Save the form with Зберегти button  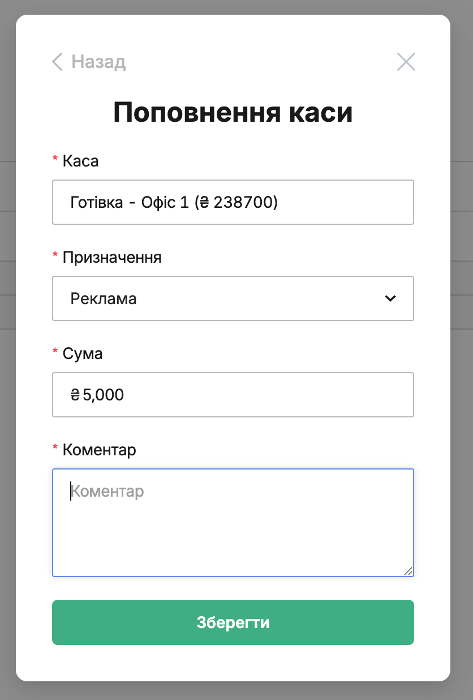[x=233, y=622]
